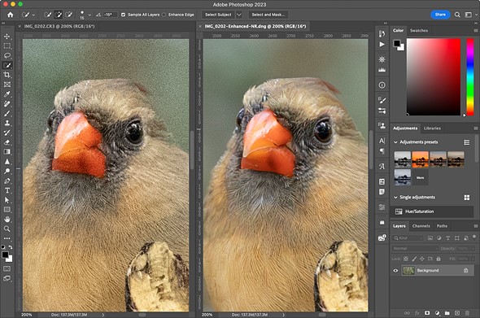Open the Info panel icon
The image size is (480, 318).
point(382,85)
